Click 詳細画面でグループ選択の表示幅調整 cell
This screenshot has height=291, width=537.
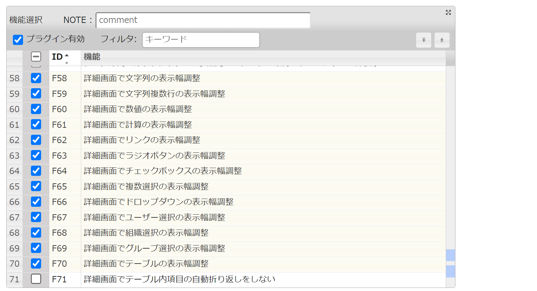[263, 248]
